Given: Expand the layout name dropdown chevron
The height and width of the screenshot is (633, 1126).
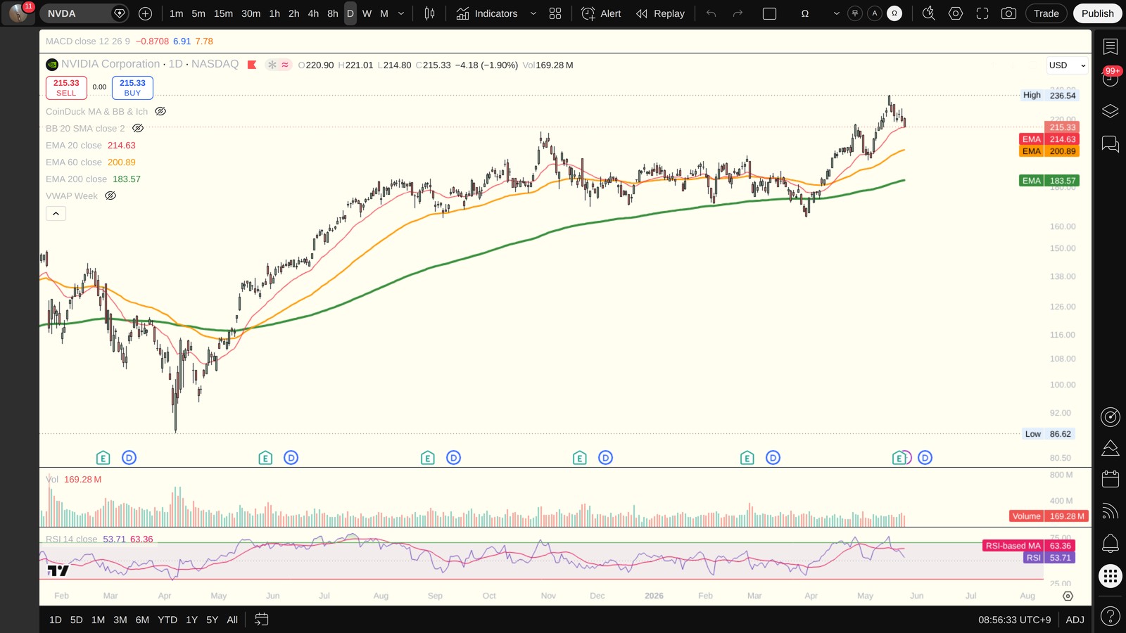Looking at the screenshot, I should coord(836,13).
